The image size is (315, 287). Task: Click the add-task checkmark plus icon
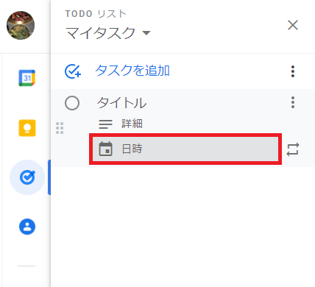(x=73, y=71)
